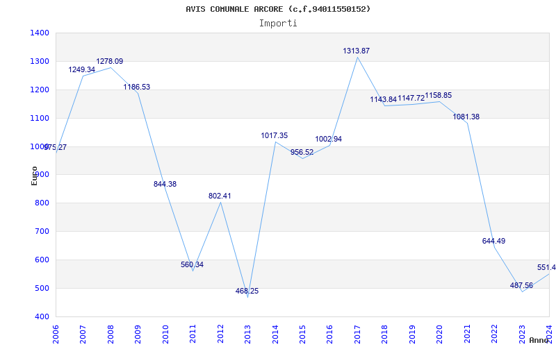Click the 2016 x-axis year label
Image resolution: width=556 pixels, height=347 pixels.
coord(329,335)
